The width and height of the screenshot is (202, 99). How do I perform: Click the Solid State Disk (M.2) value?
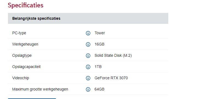click(x=113, y=55)
